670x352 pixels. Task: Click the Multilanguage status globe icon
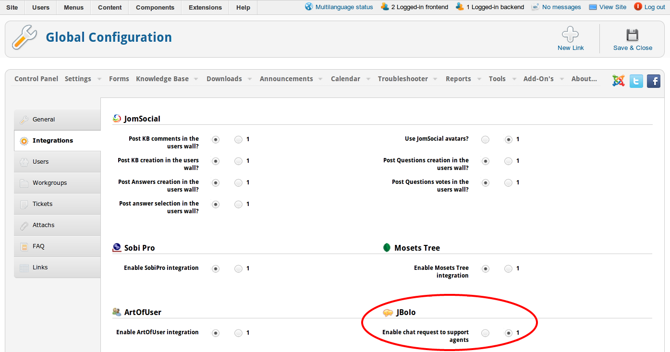(309, 7)
